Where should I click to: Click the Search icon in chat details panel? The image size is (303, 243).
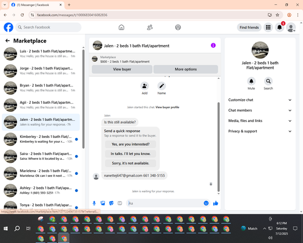[268, 81]
